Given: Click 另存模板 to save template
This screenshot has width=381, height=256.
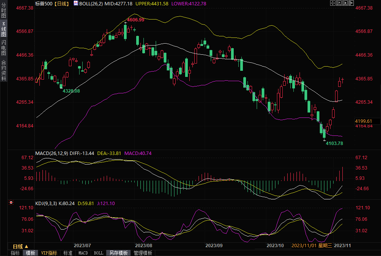Looking at the screenshot, I should click(118, 253).
